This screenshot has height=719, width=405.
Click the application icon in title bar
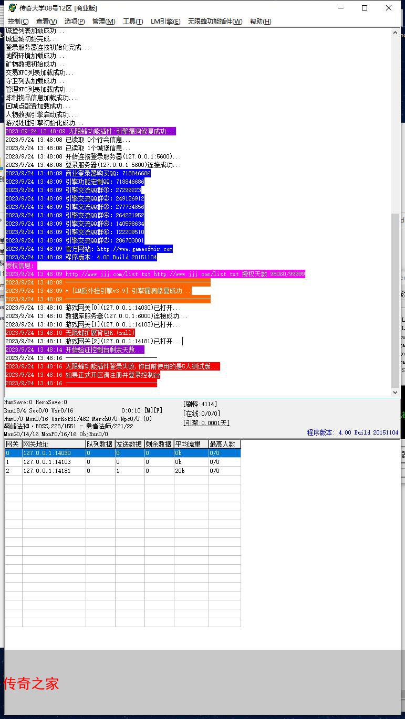12,8
